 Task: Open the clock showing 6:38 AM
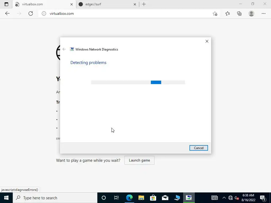point(248,198)
